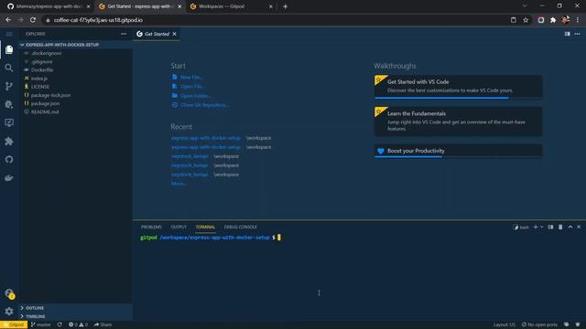This screenshot has width=586, height=329.
Task: Open the hamburger application menu
Action: [9, 34]
